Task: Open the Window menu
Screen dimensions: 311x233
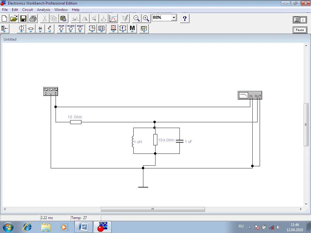Action: coord(61,9)
